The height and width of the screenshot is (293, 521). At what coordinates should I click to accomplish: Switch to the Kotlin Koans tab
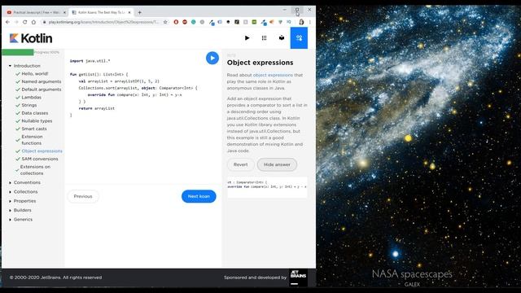pos(101,12)
